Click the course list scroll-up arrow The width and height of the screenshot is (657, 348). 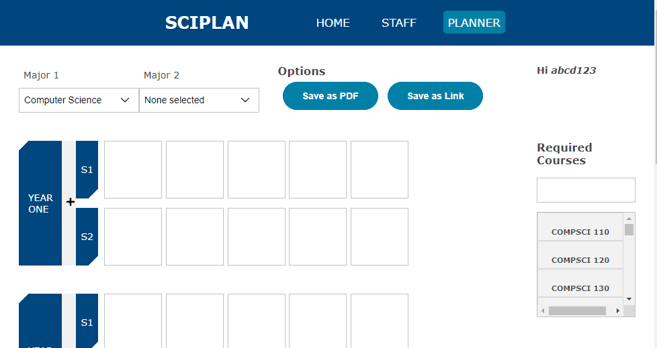point(629,218)
